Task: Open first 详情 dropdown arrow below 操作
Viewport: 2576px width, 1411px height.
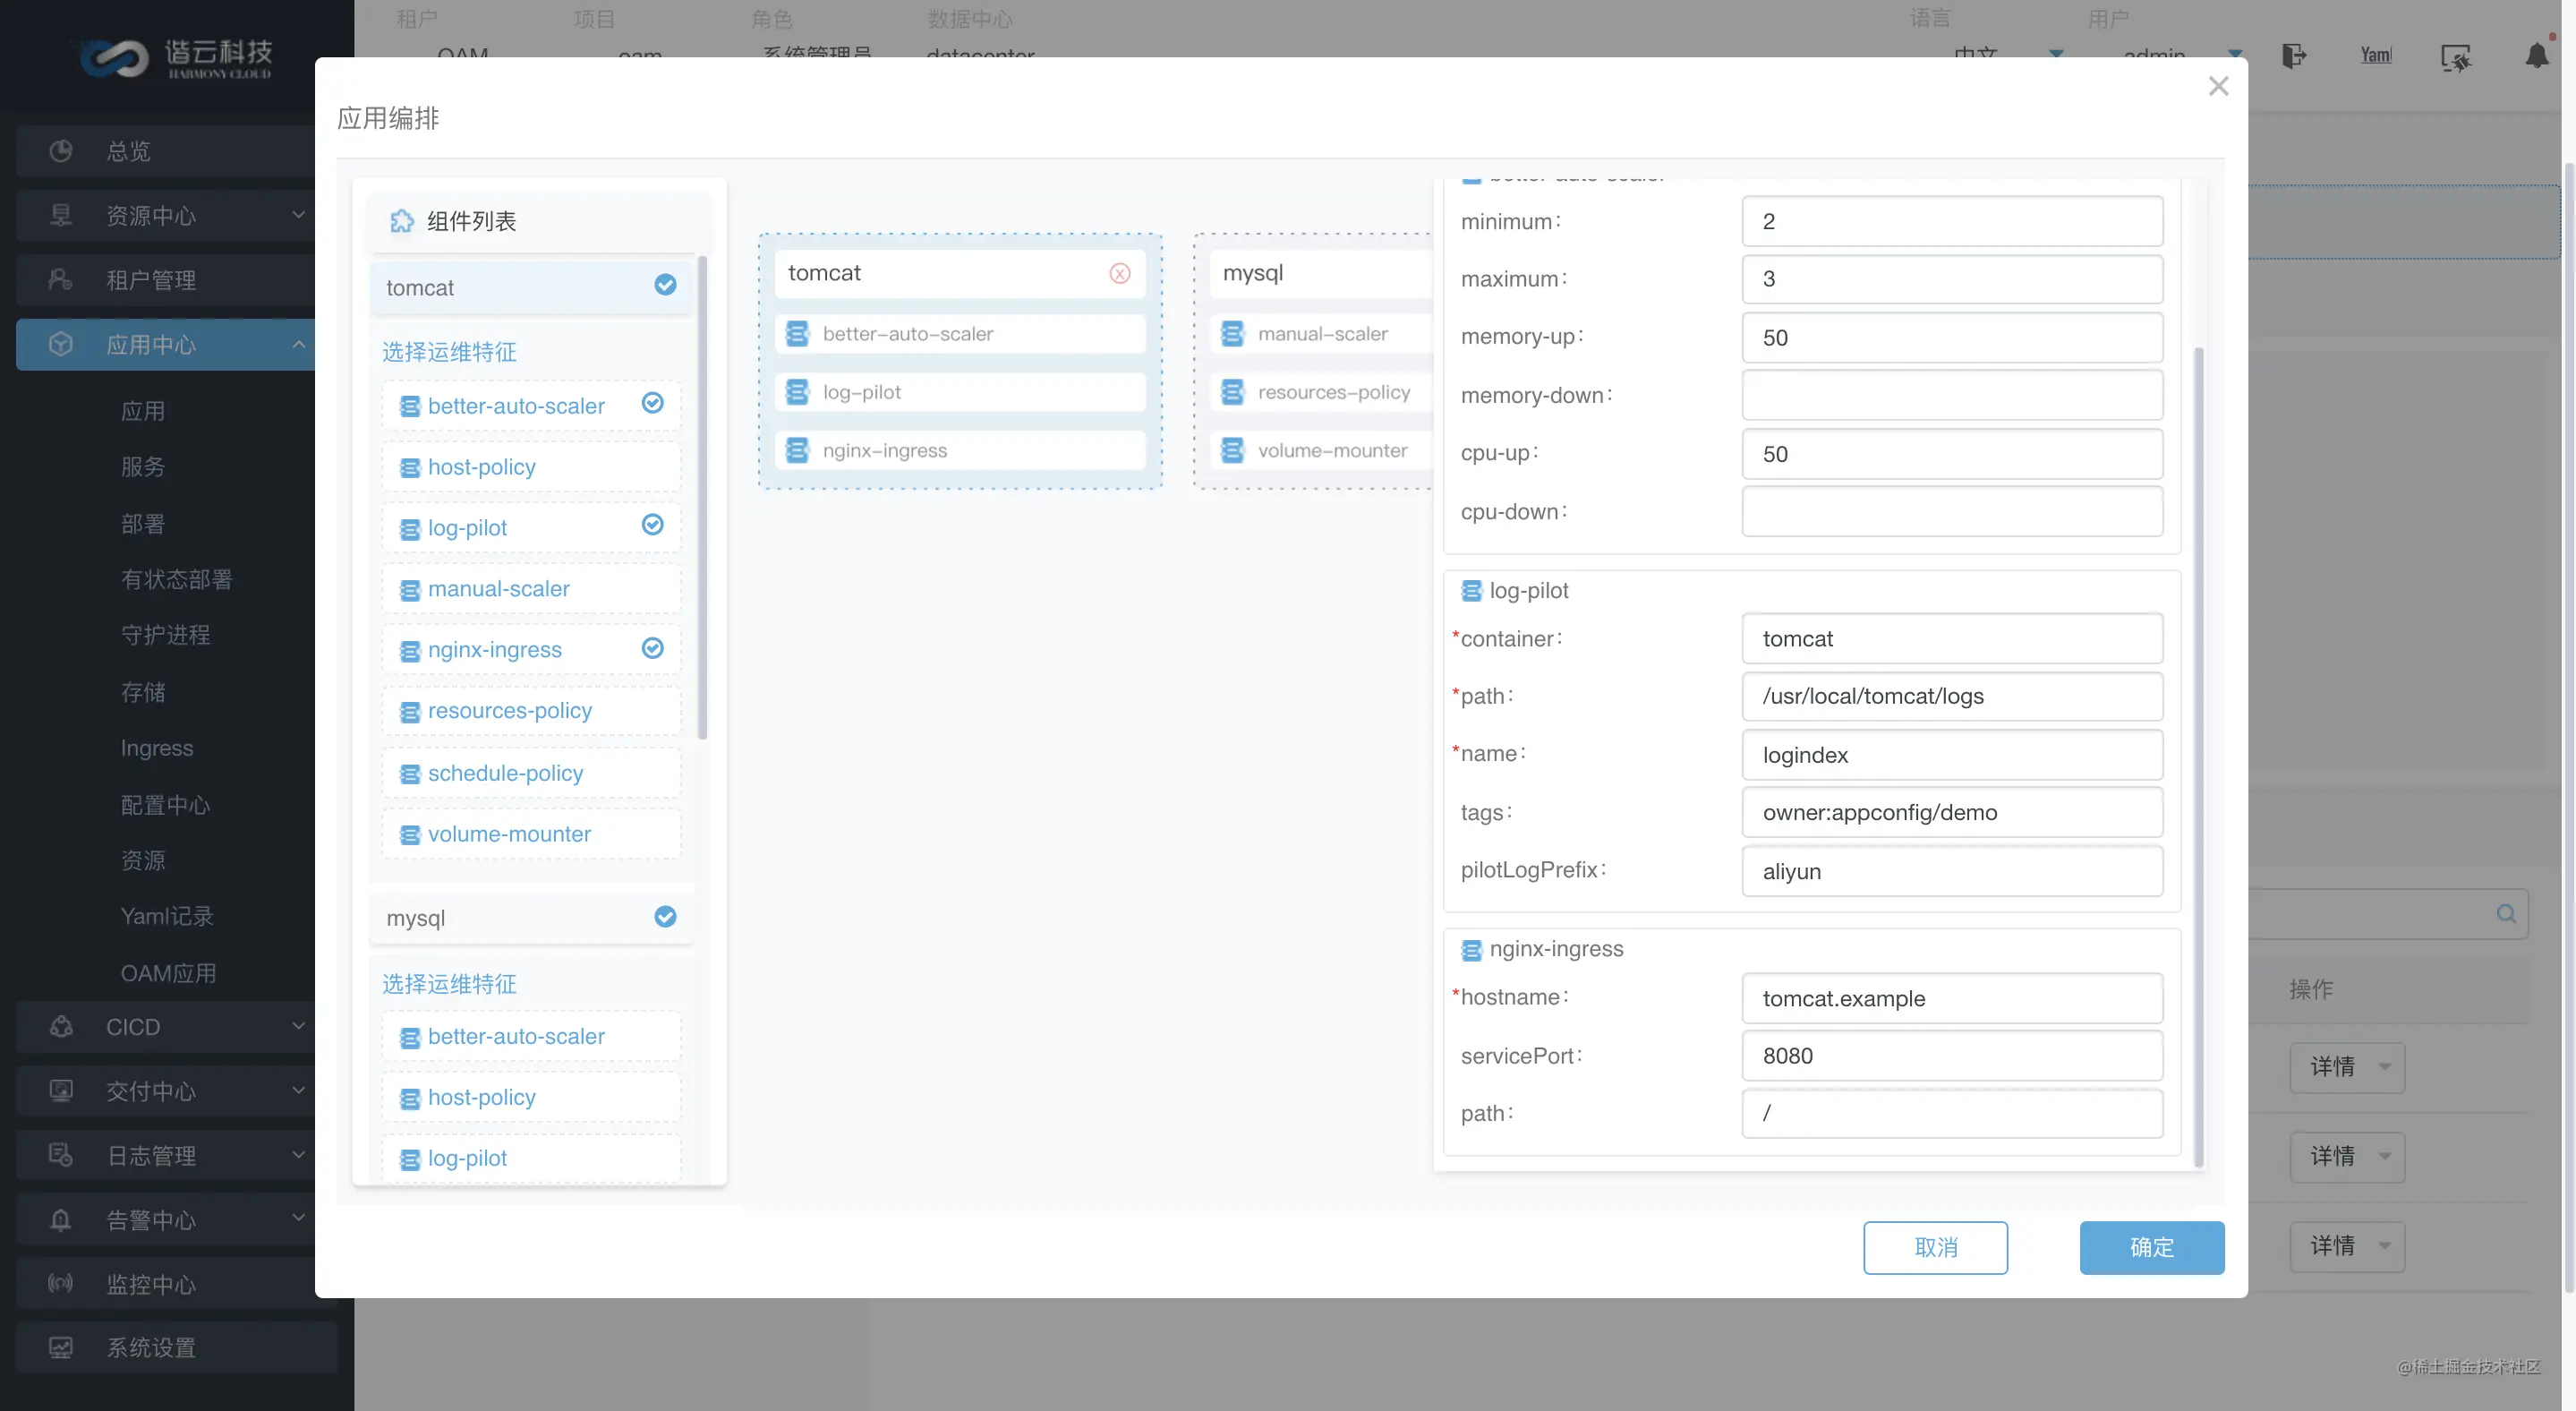Action: coord(2384,1067)
